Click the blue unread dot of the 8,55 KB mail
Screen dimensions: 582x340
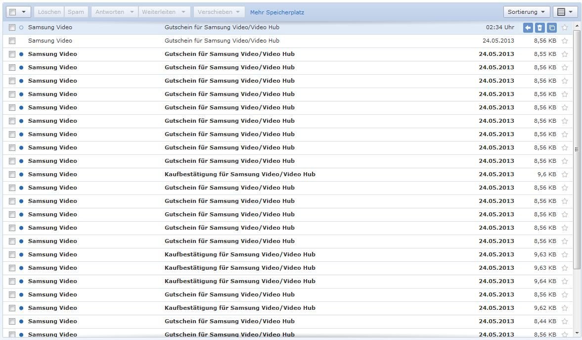click(21, 54)
